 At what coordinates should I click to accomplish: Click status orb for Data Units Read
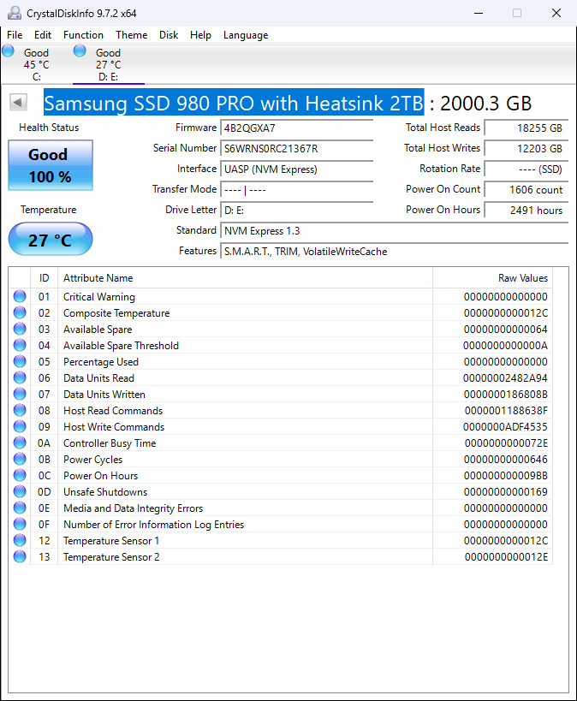point(20,377)
